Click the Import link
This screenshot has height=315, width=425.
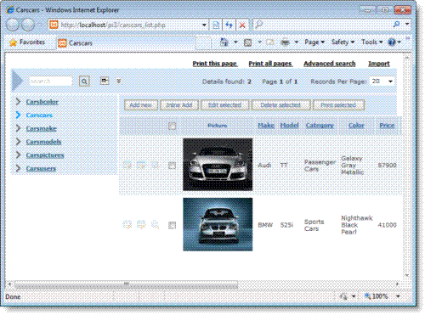(379, 64)
